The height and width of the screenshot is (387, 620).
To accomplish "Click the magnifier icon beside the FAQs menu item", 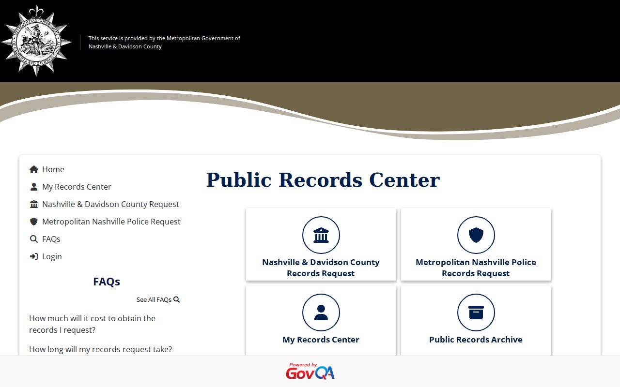I will pos(34,239).
